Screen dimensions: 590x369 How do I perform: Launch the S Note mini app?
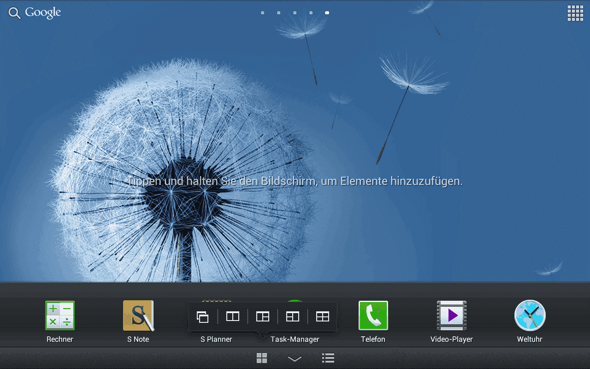click(x=138, y=315)
